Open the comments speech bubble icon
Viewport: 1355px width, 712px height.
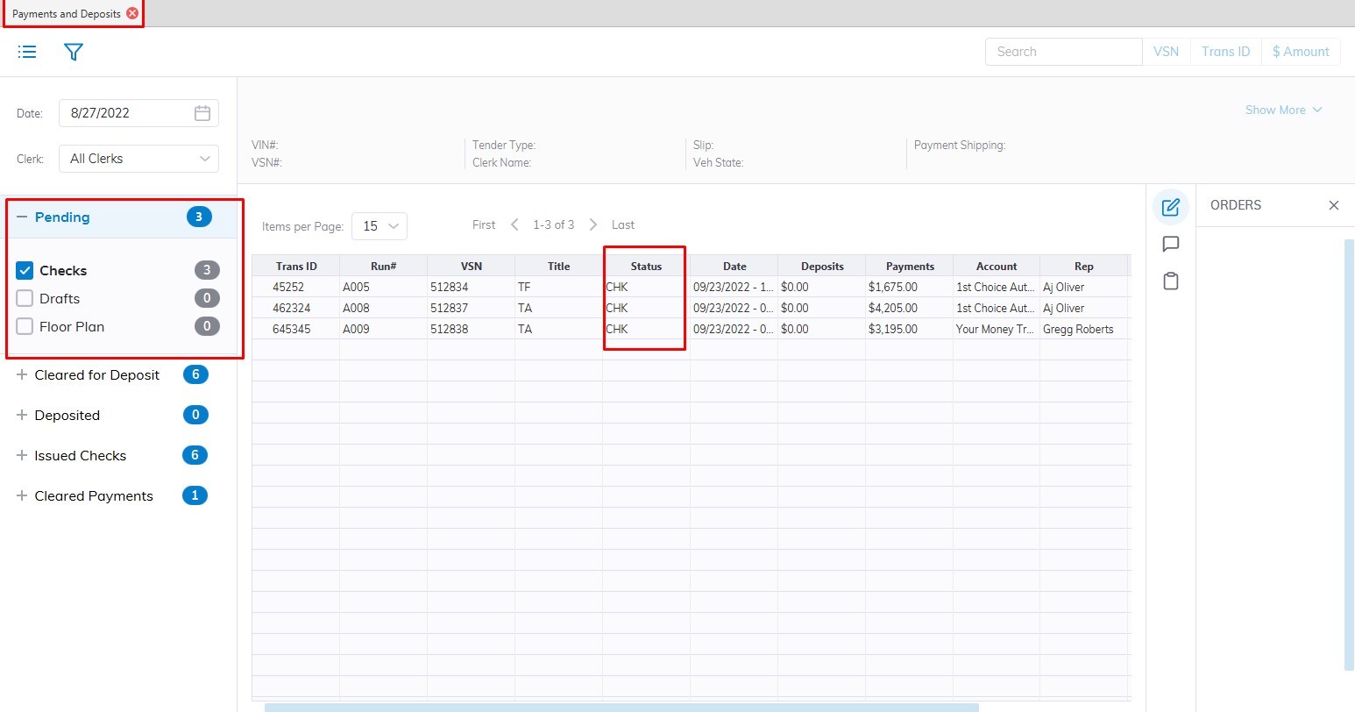point(1170,244)
